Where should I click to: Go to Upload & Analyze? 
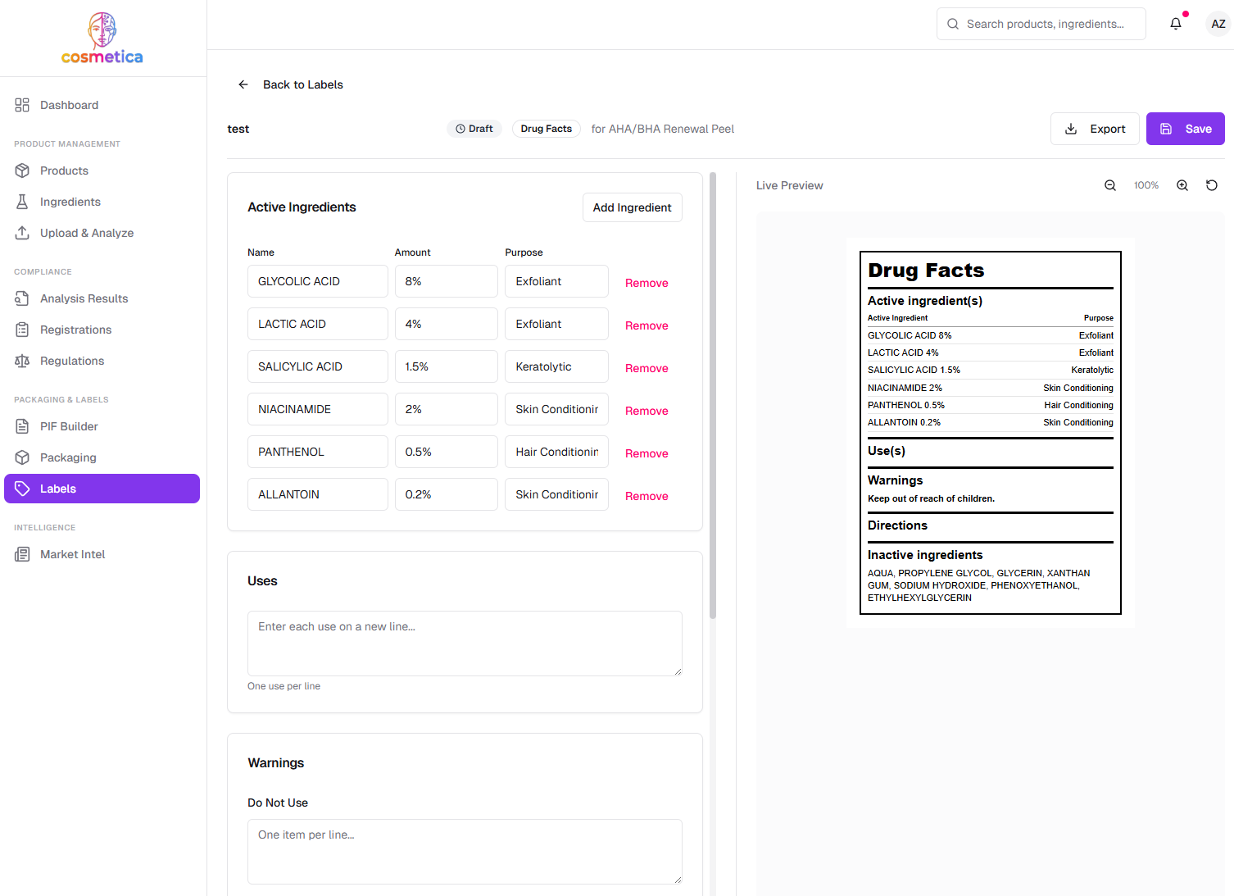coord(86,233)
